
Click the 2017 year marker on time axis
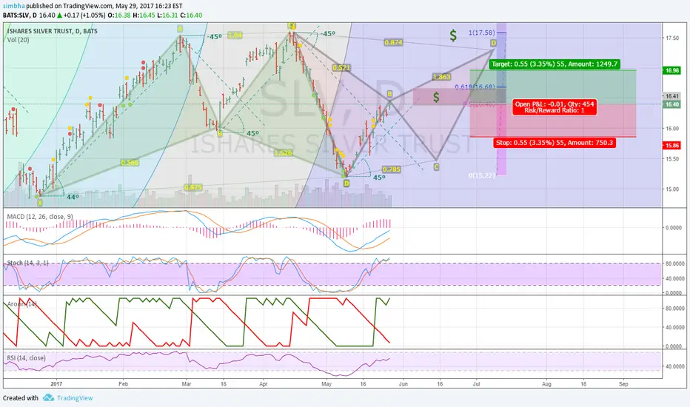coord(56,383)
